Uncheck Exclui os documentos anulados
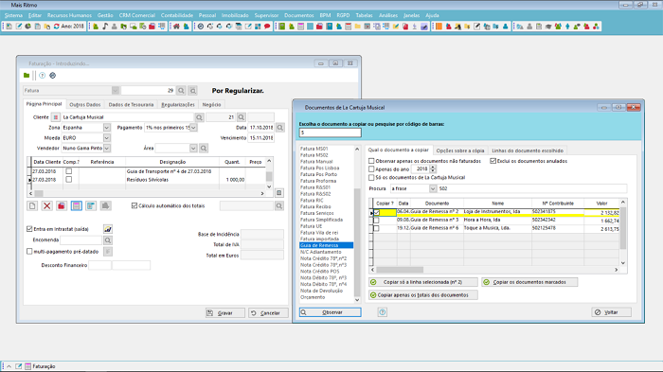The height and width of the screenshot is (372, 663). point(493,161)
